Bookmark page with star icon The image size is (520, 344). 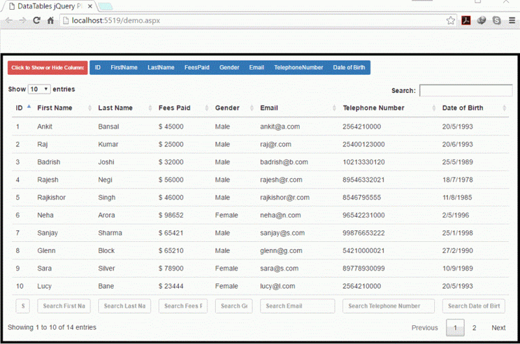[450, 21]
